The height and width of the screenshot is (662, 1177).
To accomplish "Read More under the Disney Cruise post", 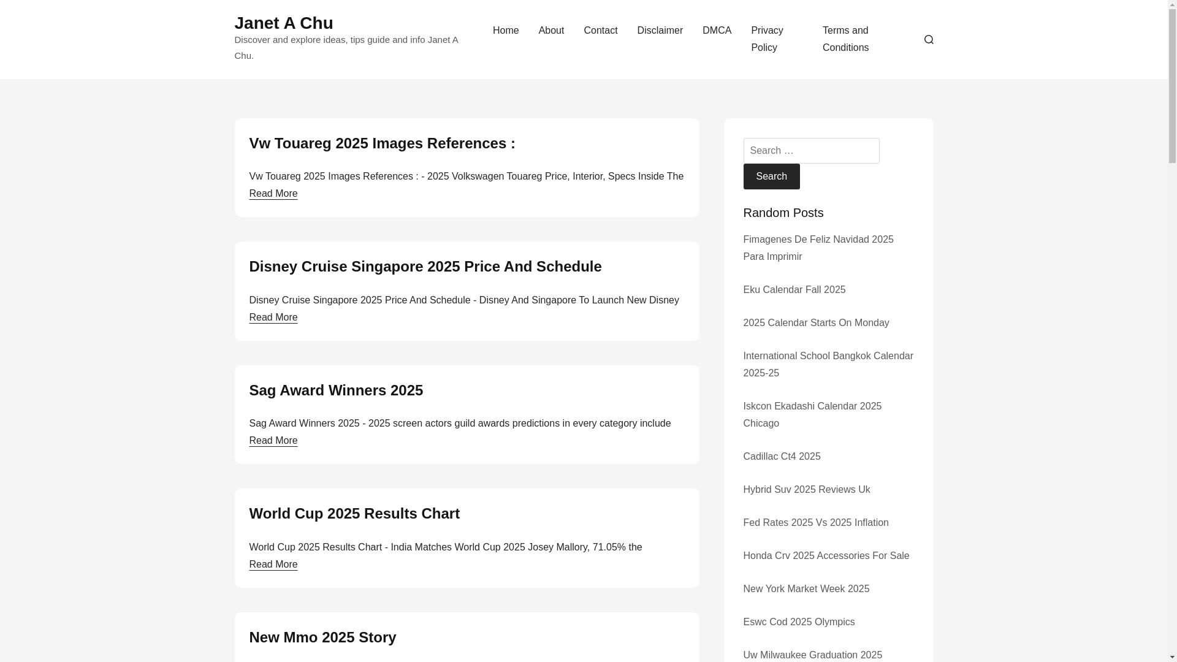I will 273,318.
